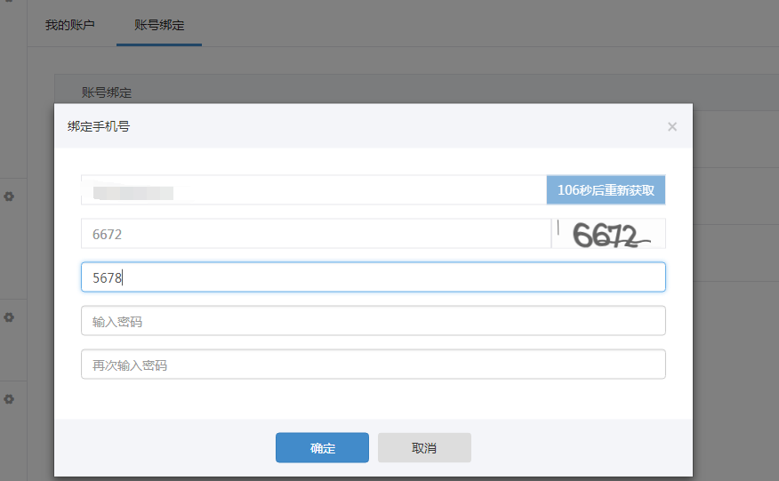Focus the blurred phone number field
Image resolution: width=779 pixels, height=481 pixels.
click(313, 190)
